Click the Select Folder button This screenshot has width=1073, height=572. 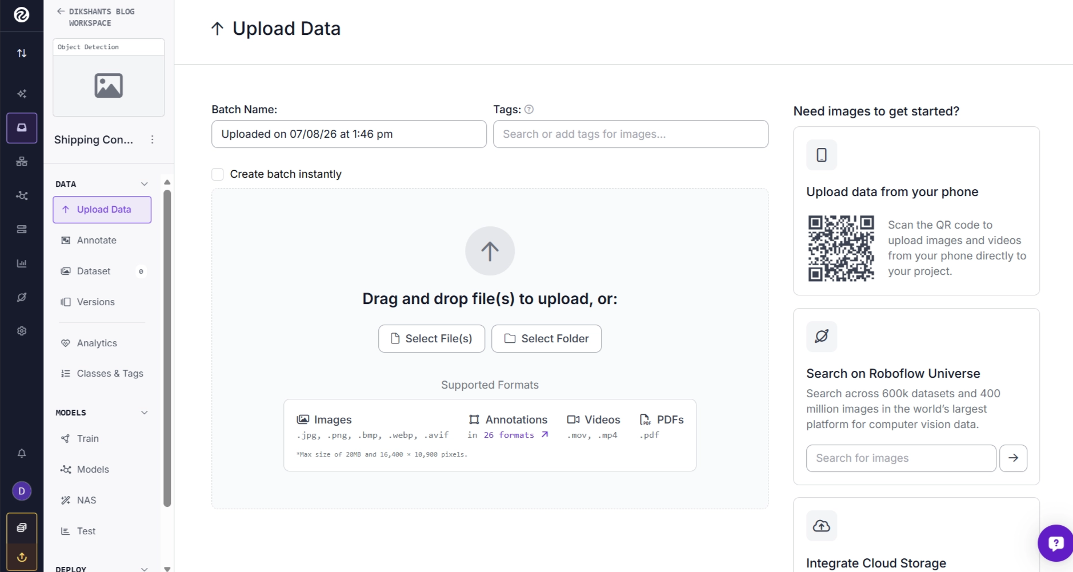coord(546,339)
